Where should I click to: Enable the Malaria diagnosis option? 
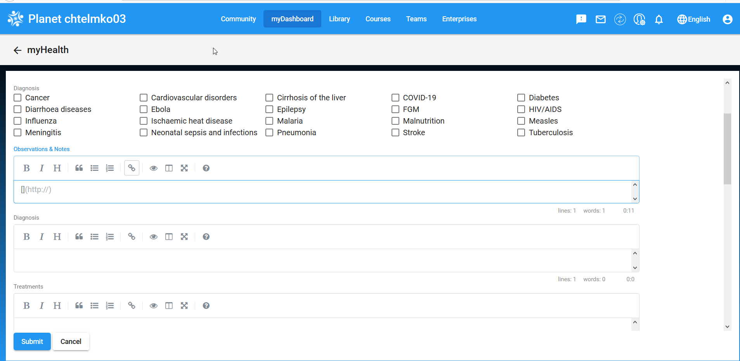[x=269, y=121]
